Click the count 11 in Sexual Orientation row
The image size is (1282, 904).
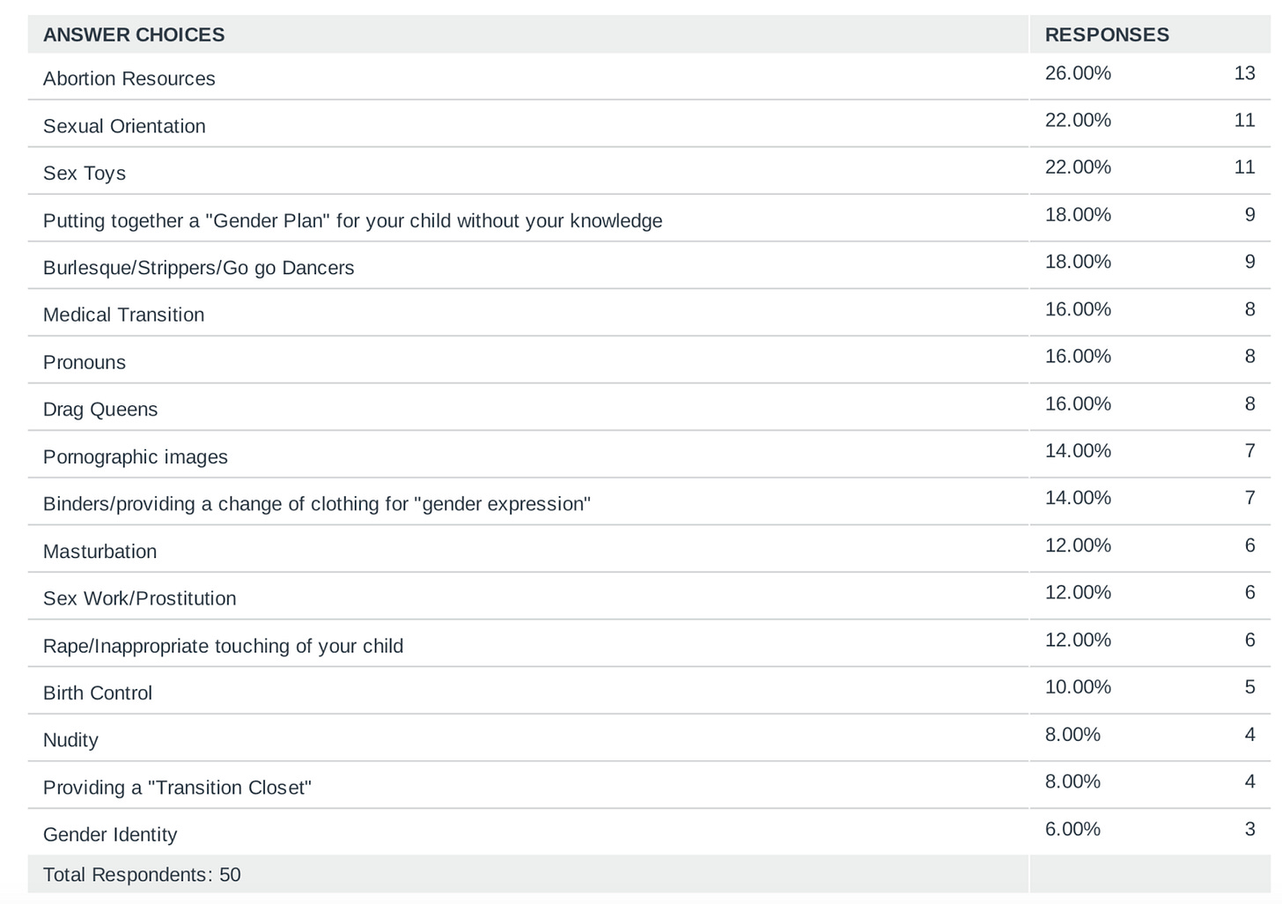coord(1244,120)
